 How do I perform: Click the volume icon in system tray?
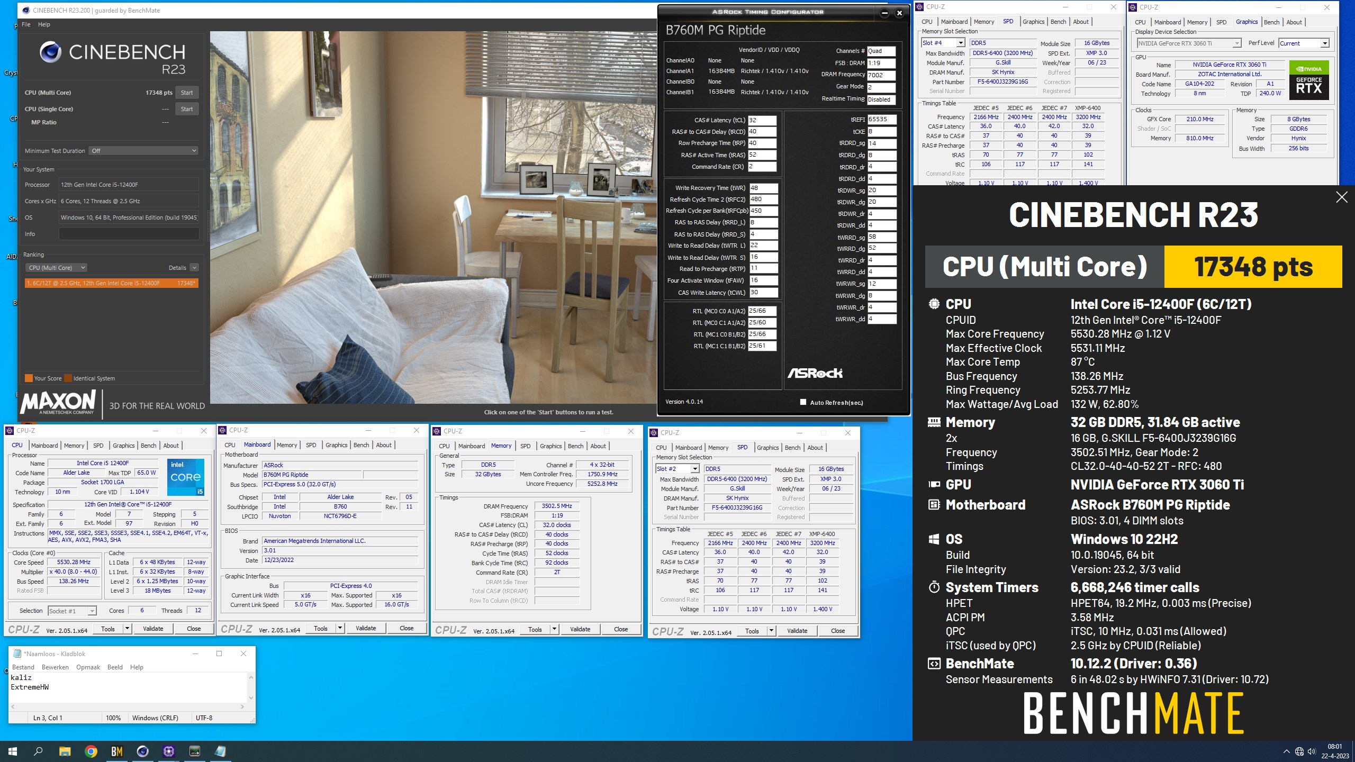[1312, 751]
